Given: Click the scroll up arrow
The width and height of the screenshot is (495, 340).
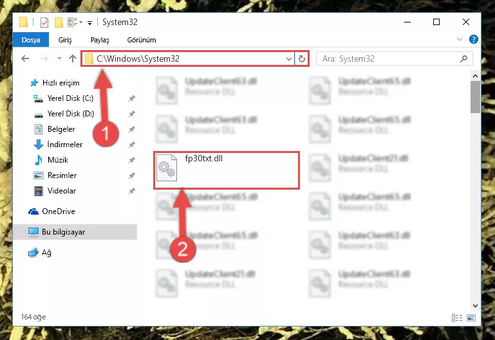Looking at the screenshot, I should (x=475, y=76).
